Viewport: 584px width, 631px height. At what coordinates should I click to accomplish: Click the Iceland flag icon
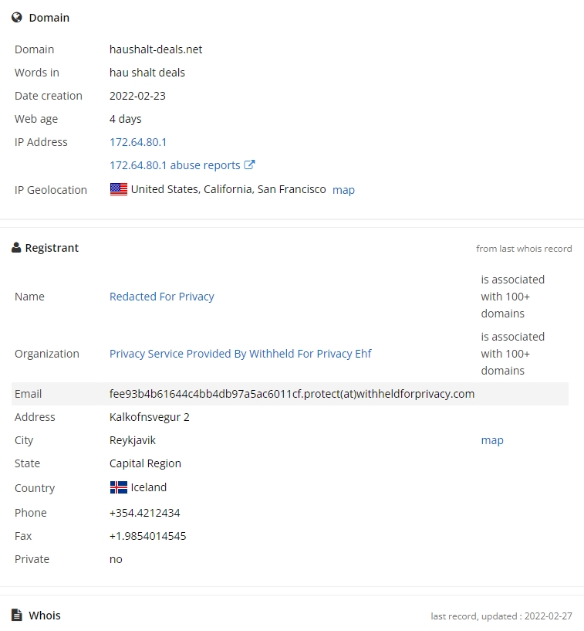pyautogui.click(x=119, y=487)
